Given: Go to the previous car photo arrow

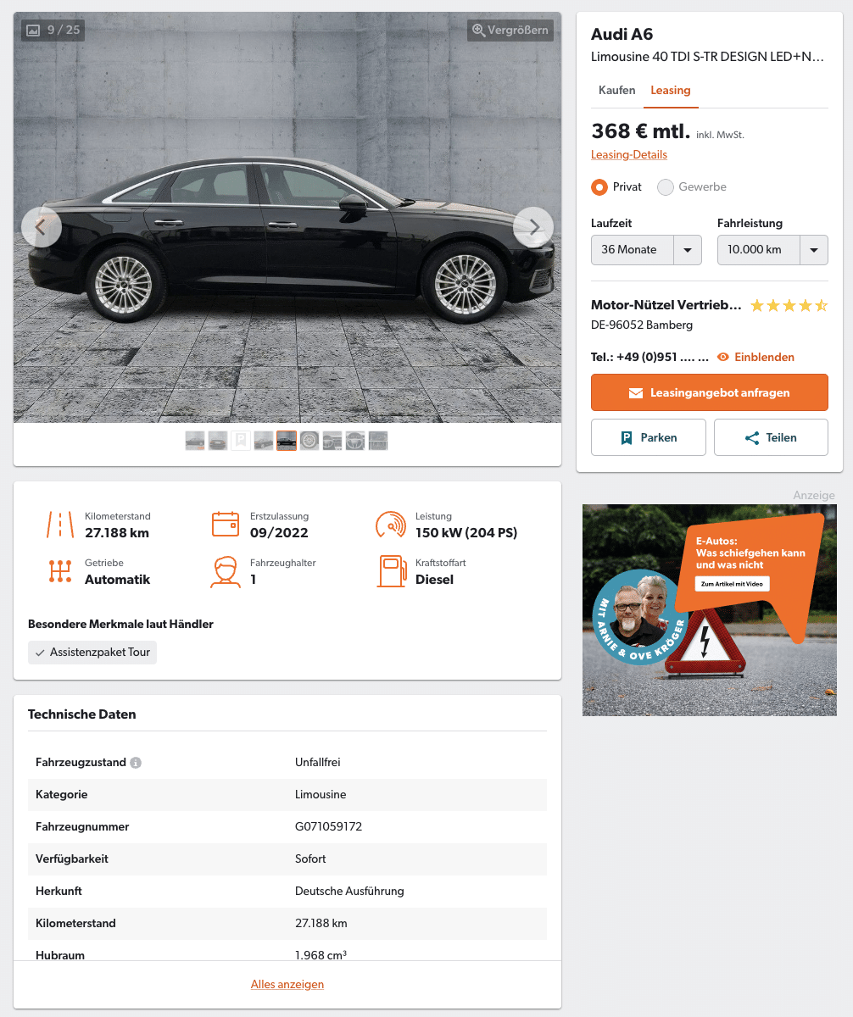Looking at the screenshot, I should (x=42, y=227).
